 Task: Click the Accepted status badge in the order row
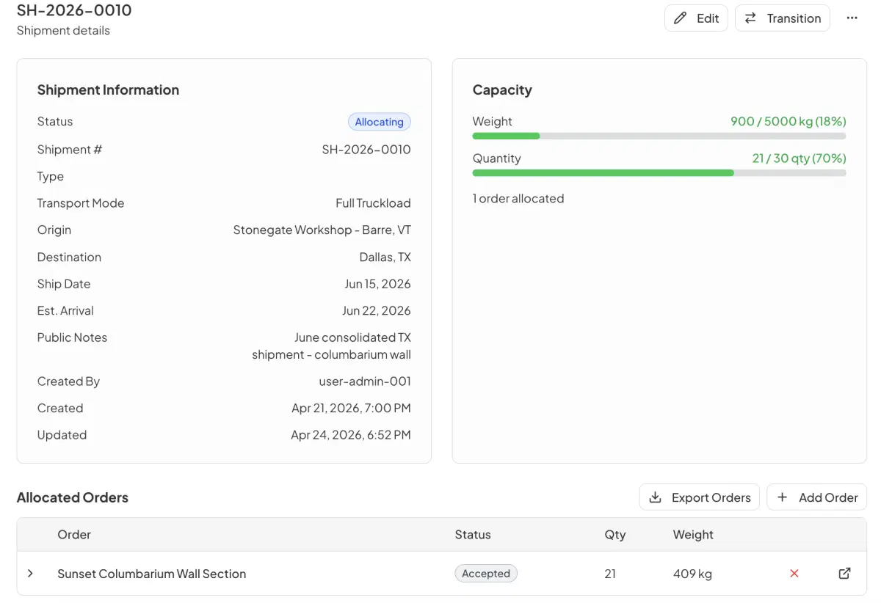tap(485, 574)
